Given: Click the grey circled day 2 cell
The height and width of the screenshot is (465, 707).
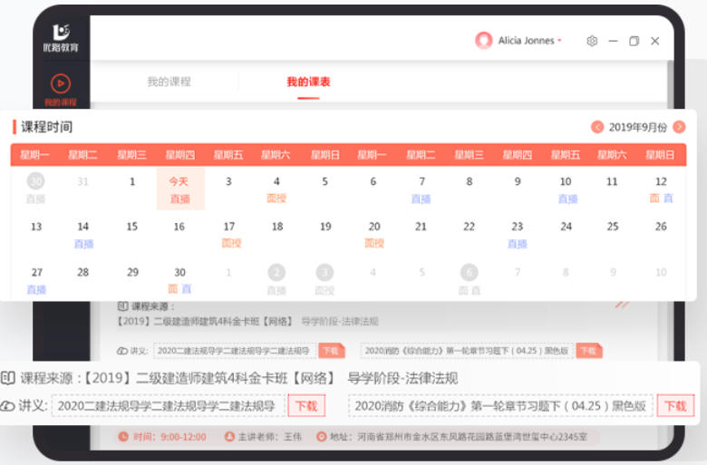Looking at the screenshot, I should 276,280.
